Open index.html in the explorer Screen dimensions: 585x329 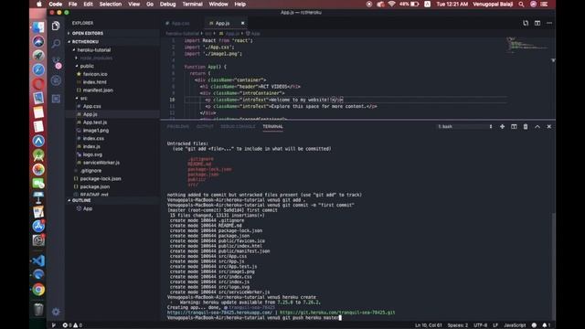coord(94,82)
